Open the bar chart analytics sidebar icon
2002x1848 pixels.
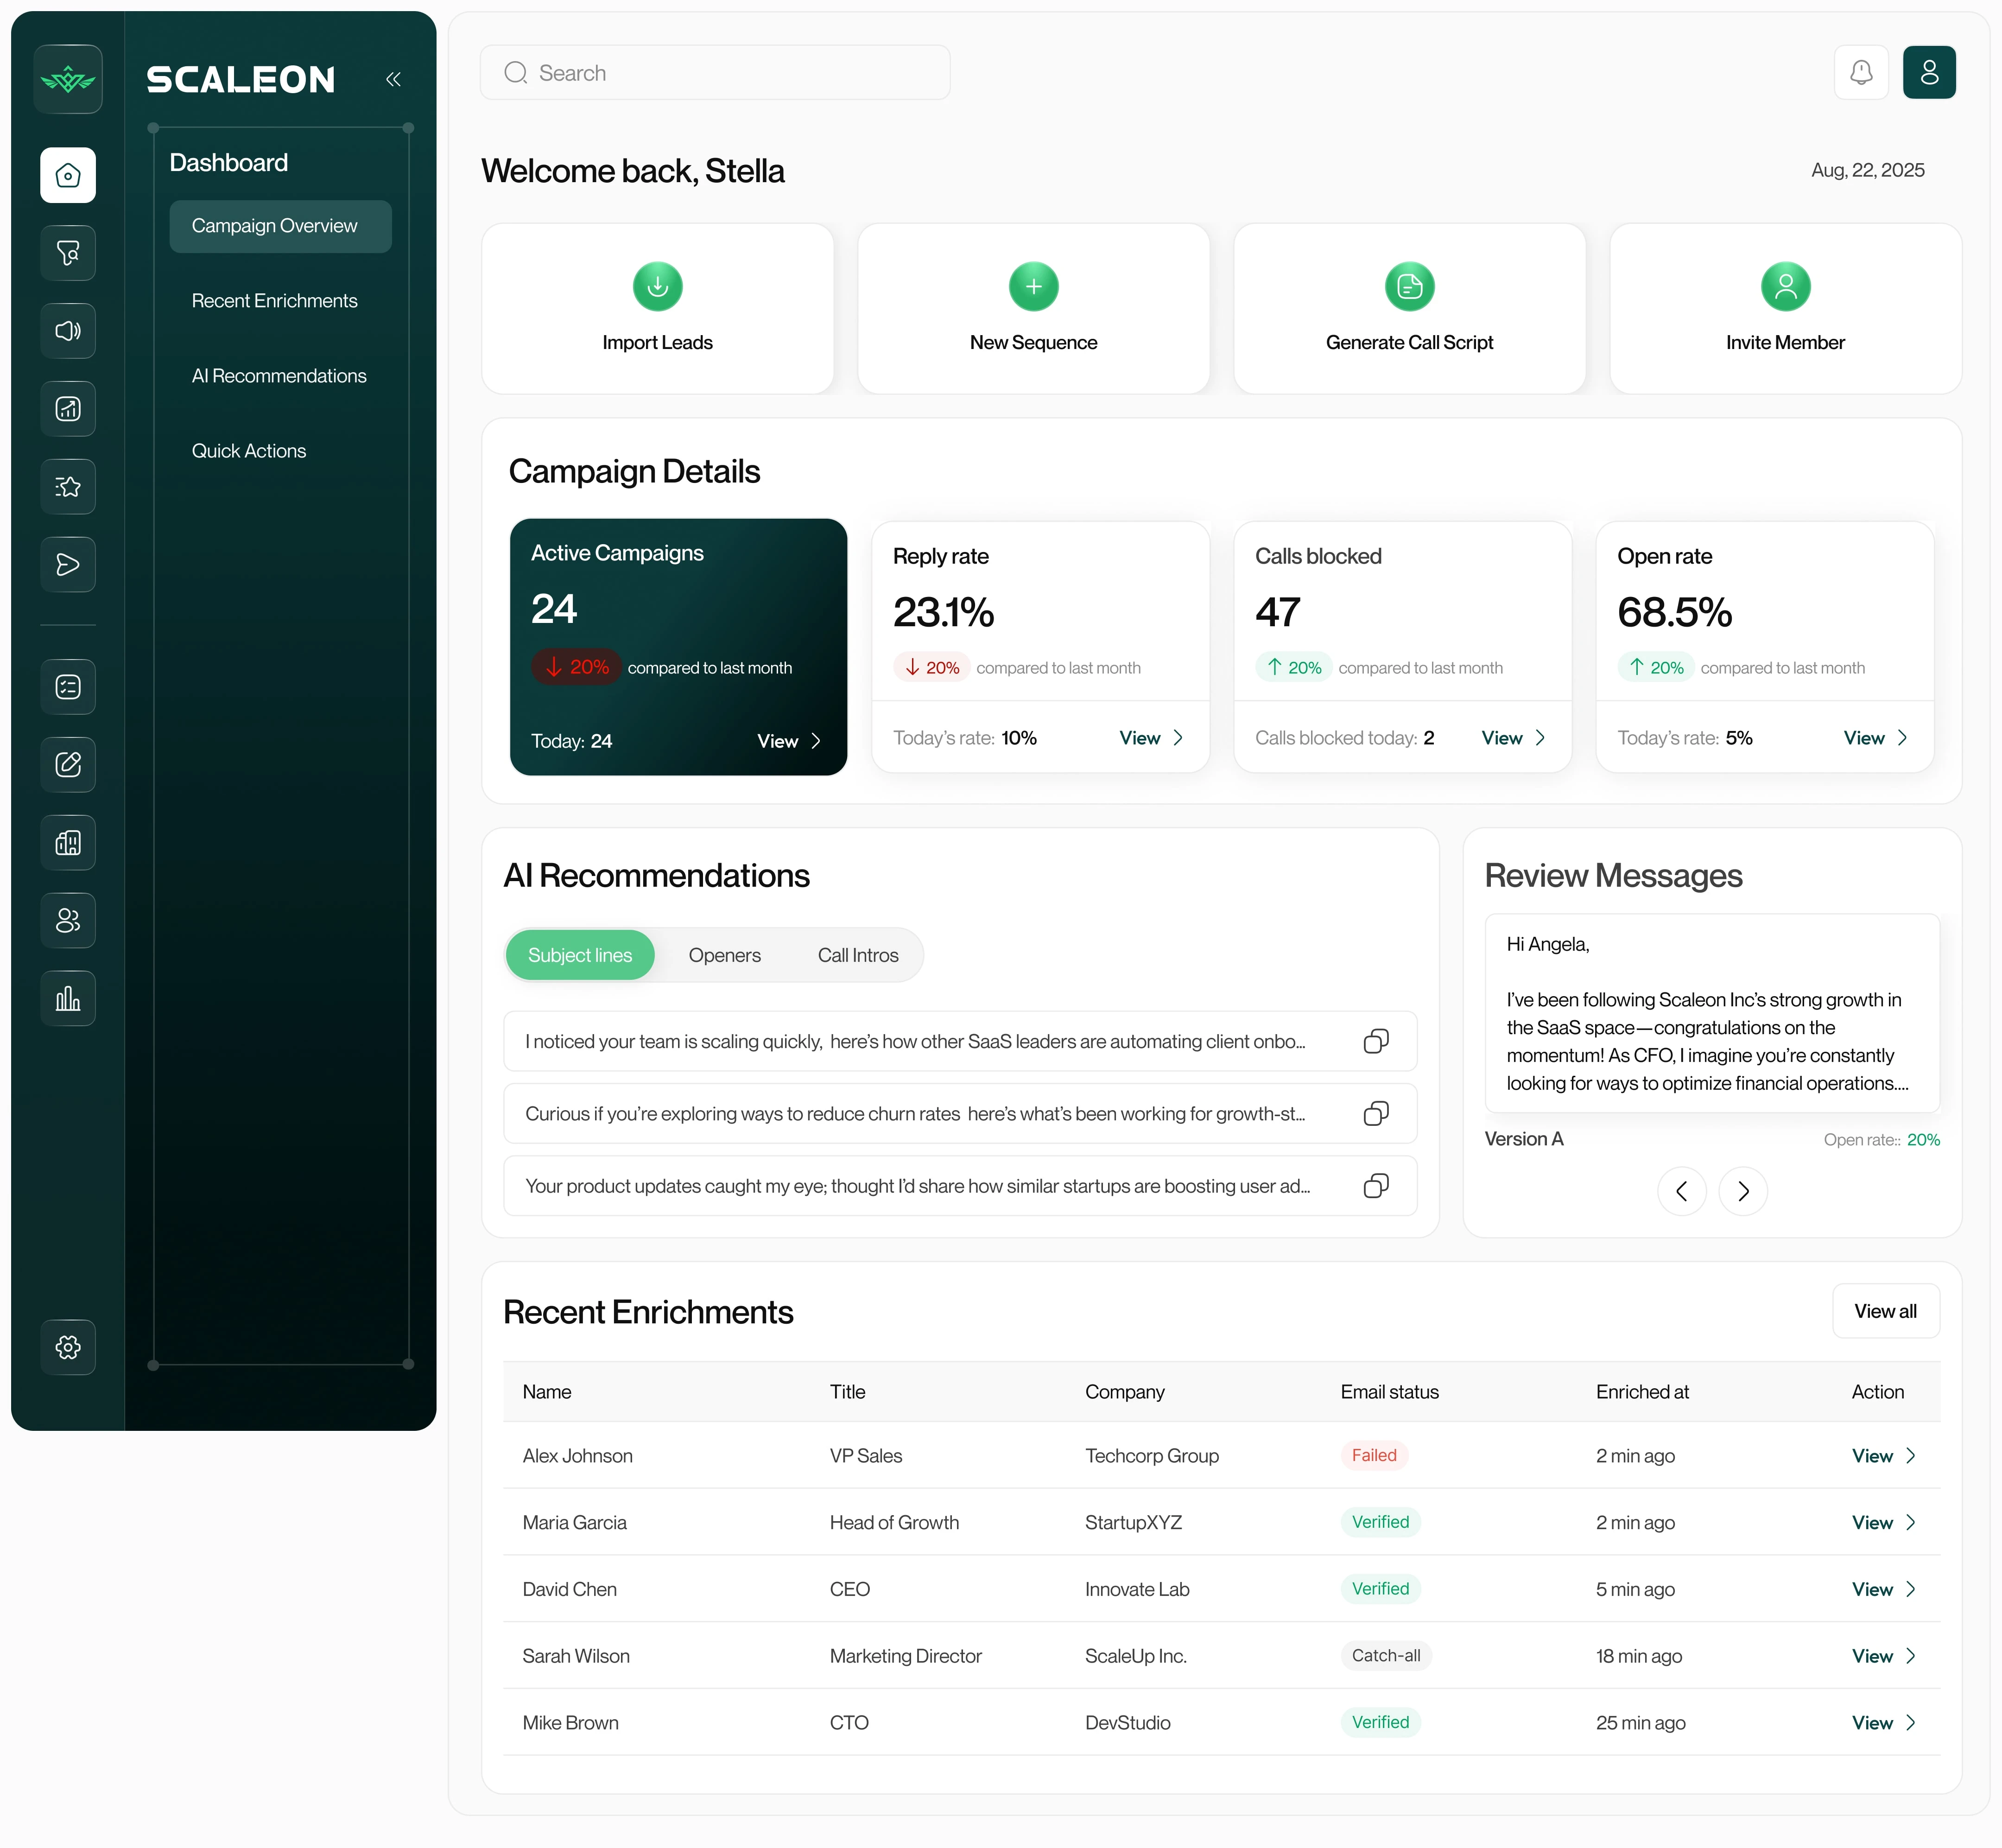pos(68,998)
